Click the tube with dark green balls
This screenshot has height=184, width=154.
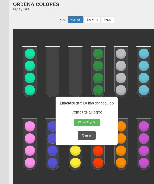(x=98, y=71)
